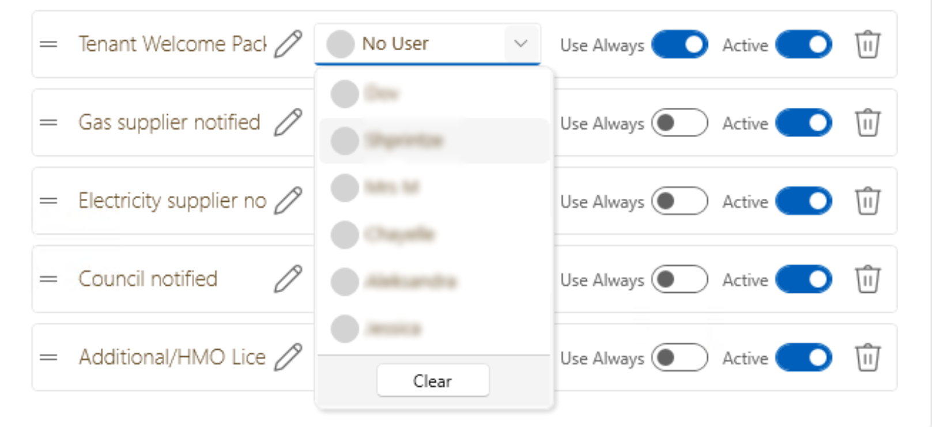Disable Active toggle for Electricity supplier row

803,201
